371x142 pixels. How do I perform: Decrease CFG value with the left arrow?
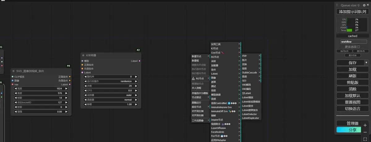(x=85, y=91)
